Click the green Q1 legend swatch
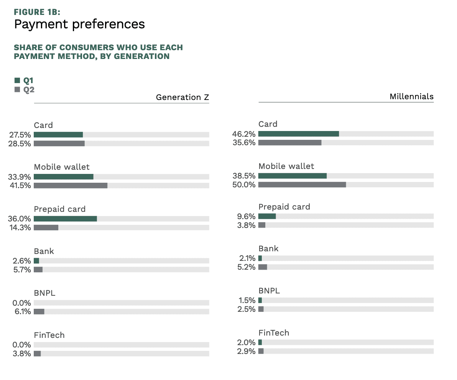The image size is (457, 380). coord(17,80)
